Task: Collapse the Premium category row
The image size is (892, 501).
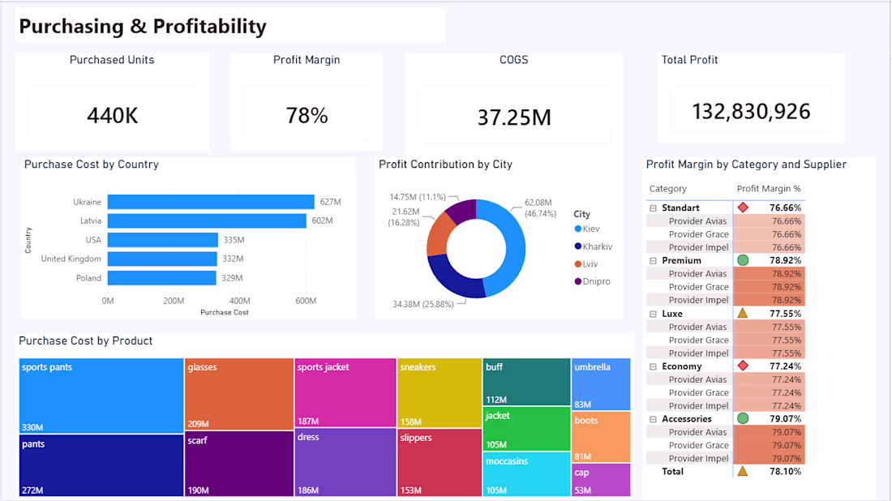Action: tap(653, 261)
